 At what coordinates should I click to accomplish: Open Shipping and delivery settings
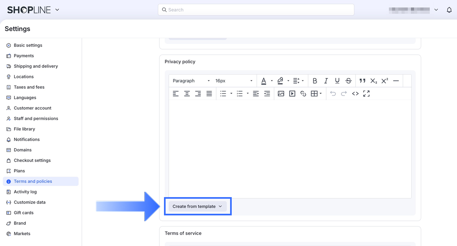pos(36,66)
